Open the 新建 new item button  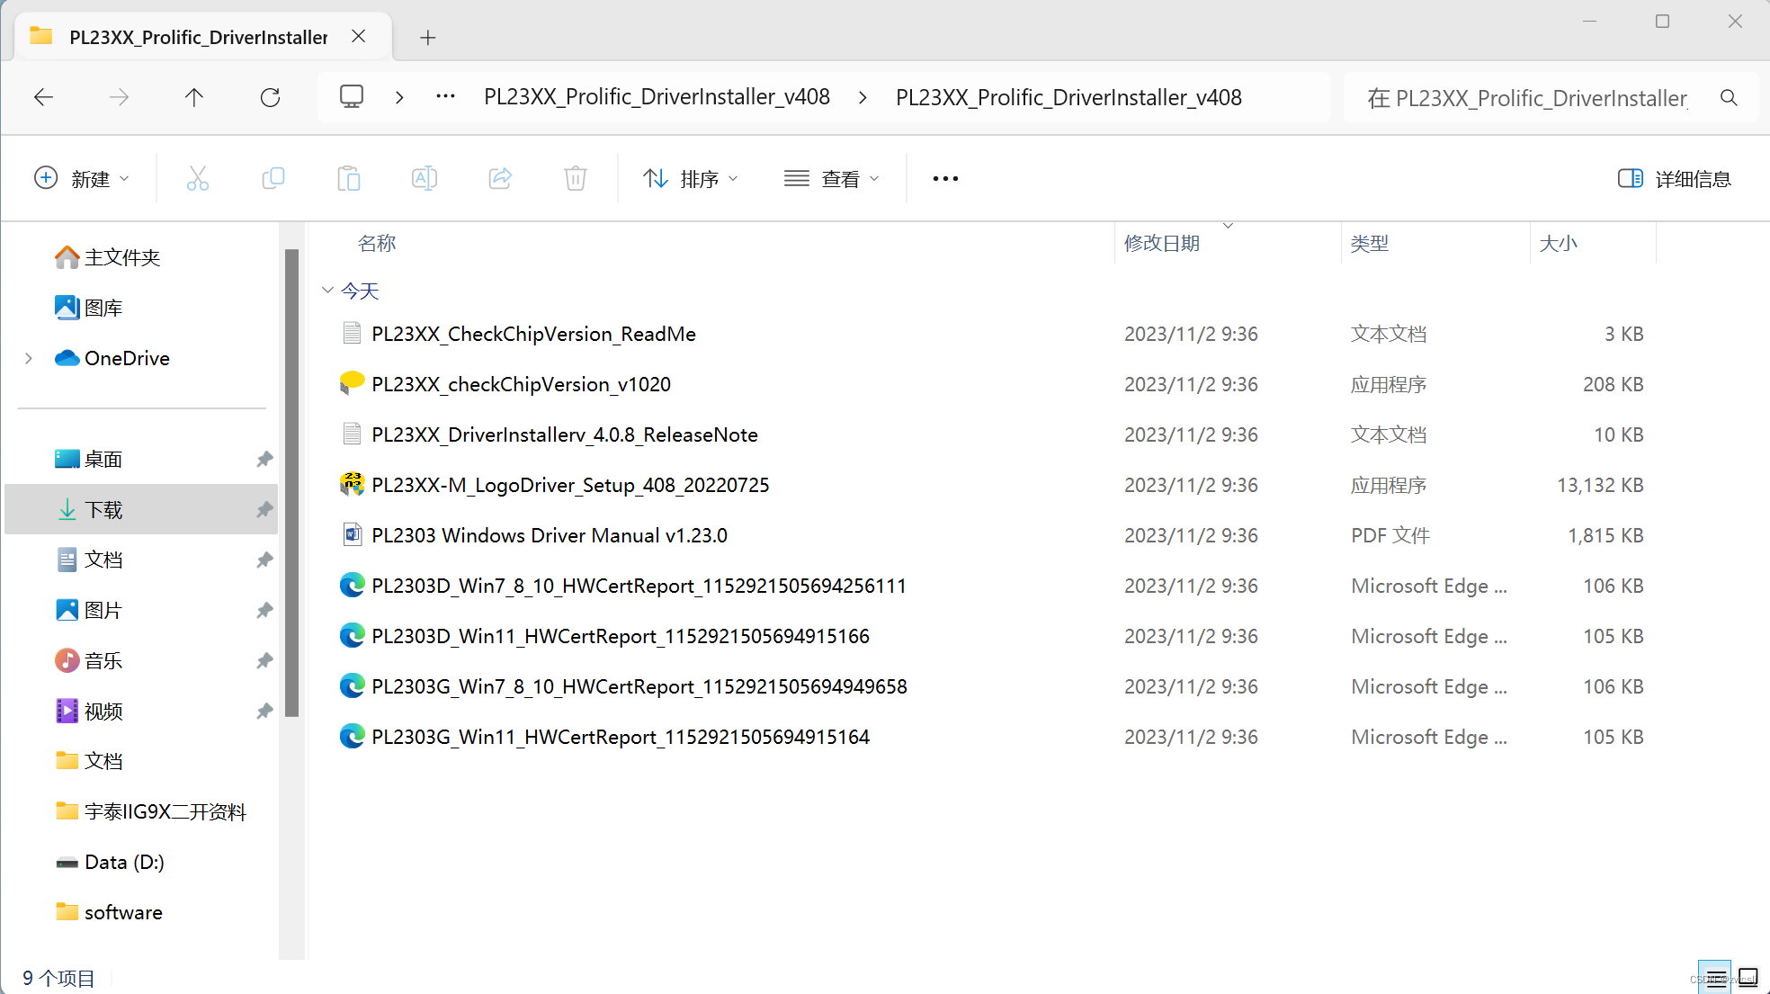[81, 178]
